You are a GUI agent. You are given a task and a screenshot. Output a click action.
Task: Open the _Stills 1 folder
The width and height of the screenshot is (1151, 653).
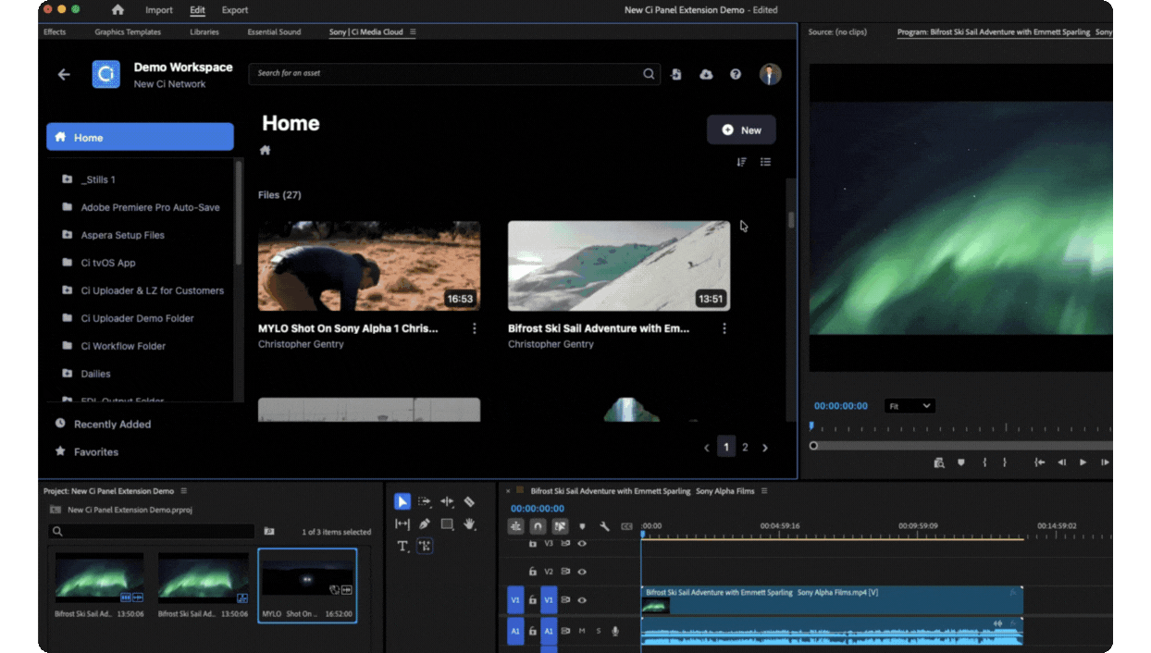pos(98,179)
